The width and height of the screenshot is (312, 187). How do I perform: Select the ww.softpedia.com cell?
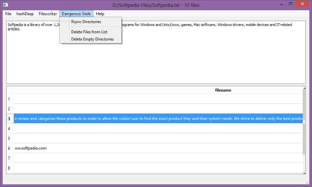tap(158, 148)
